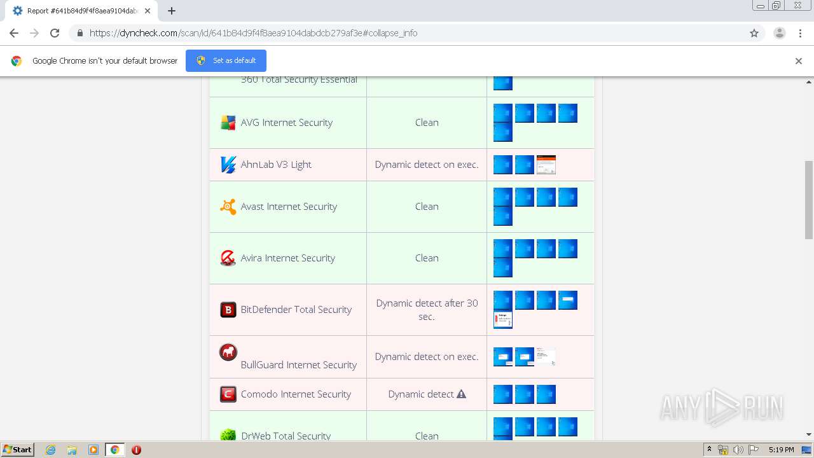The height and width of the screenshot is (458, 814).
Task: Click the Avast Internet Security logo icon
Action: [x=228, y=207]
